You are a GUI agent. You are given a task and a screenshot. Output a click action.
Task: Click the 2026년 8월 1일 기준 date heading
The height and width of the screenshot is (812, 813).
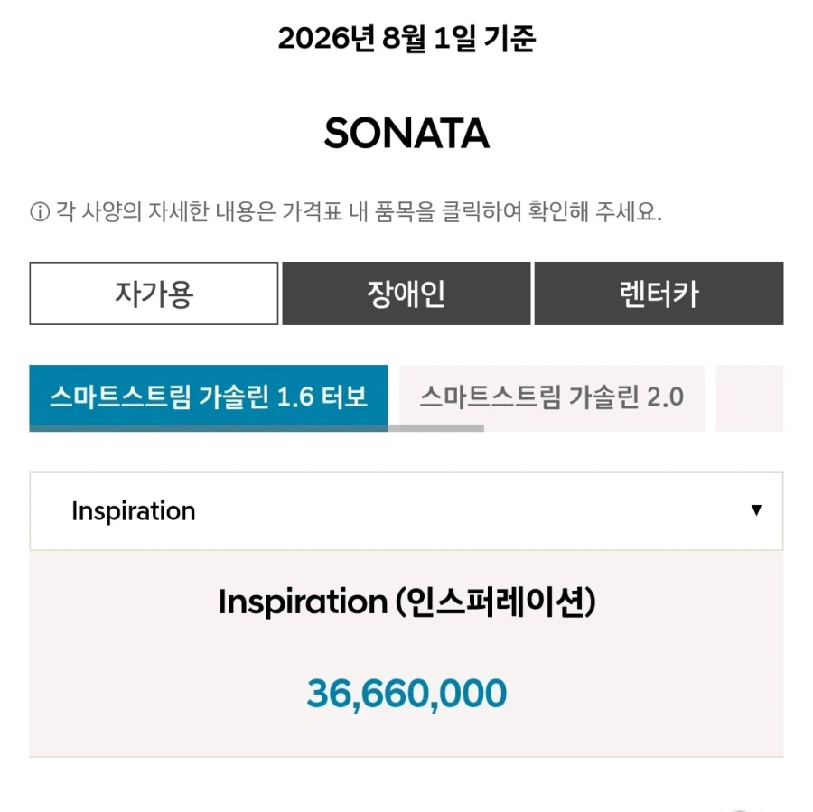pos(407,38)
